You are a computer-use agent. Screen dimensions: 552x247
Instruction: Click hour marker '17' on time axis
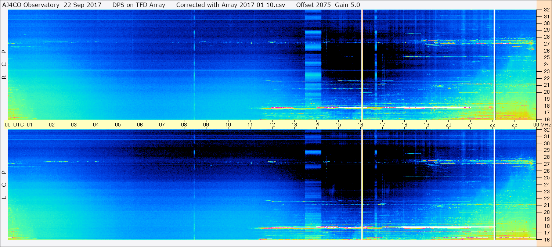point(382,125)
